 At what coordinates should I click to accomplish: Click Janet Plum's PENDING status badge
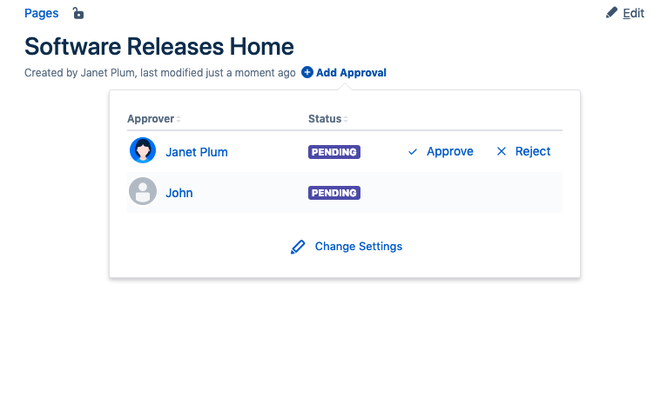click(x=334, y=152)
